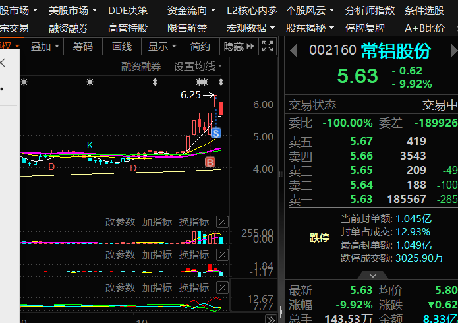Click 隐藏 to hide side panel

pos(239,47)
